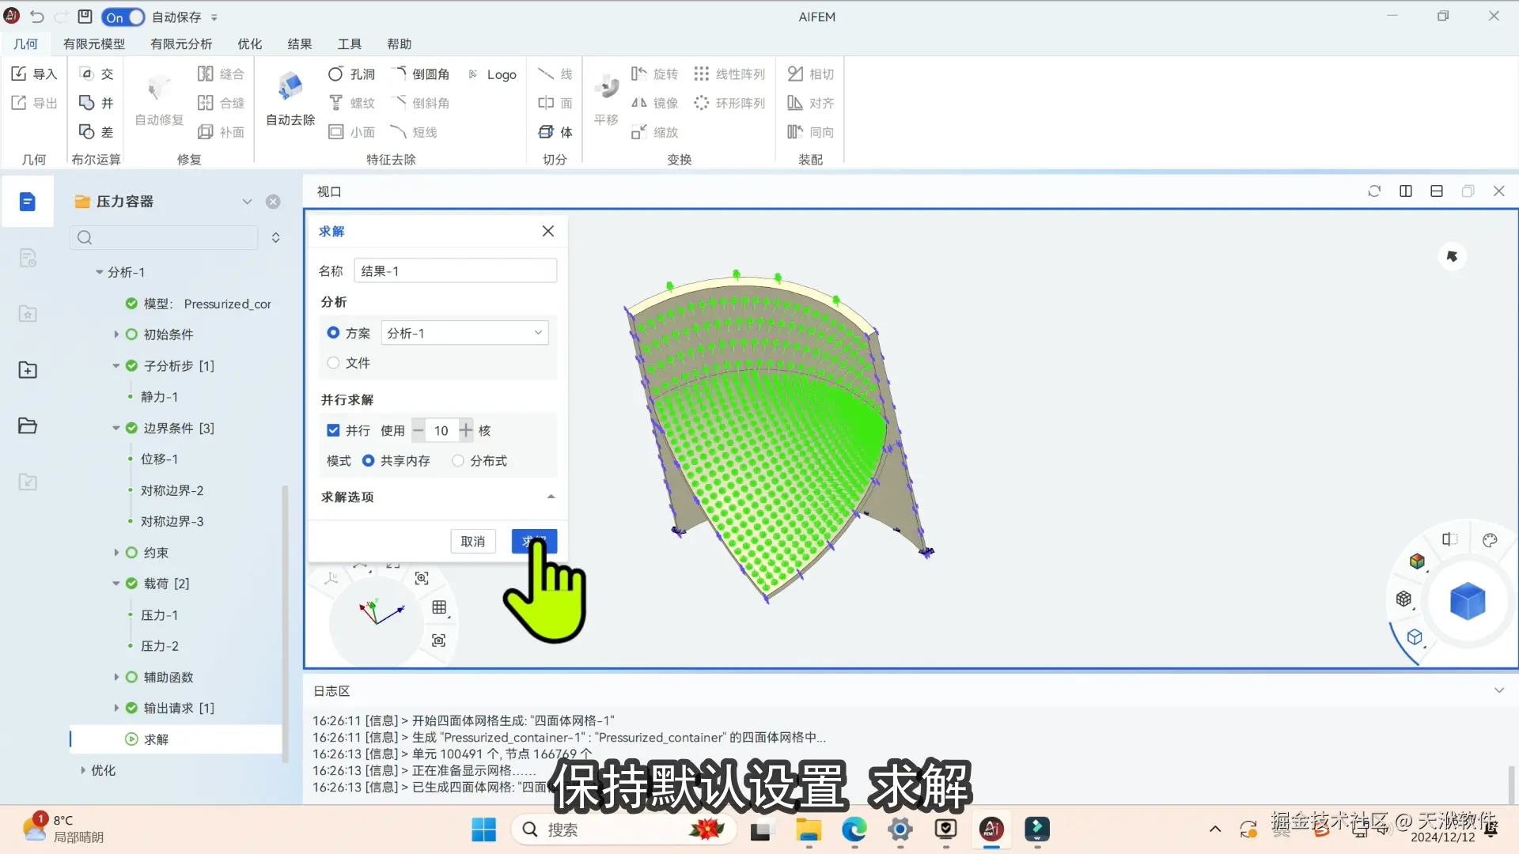The width and height of the screenshot is (1519, 854).
Task: Select the 文件 file radio option
Action: pos(333,363)
